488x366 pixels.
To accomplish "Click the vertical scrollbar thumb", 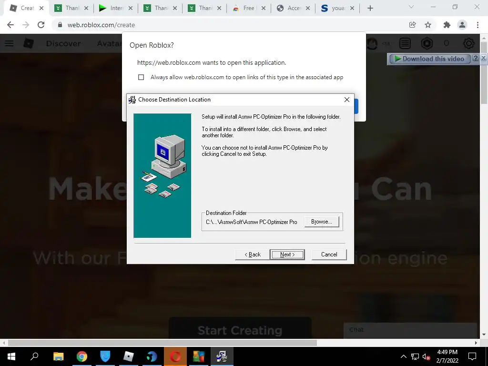I will [x=484, y=73].
